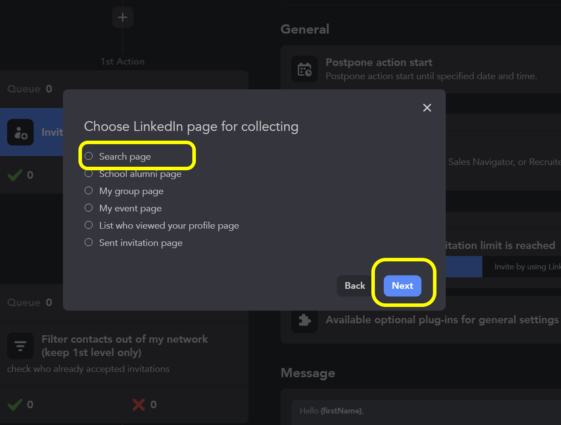Click the green checkmark under Filter contacts
This screenshot has height=425, width=561.
coord(15,404)
